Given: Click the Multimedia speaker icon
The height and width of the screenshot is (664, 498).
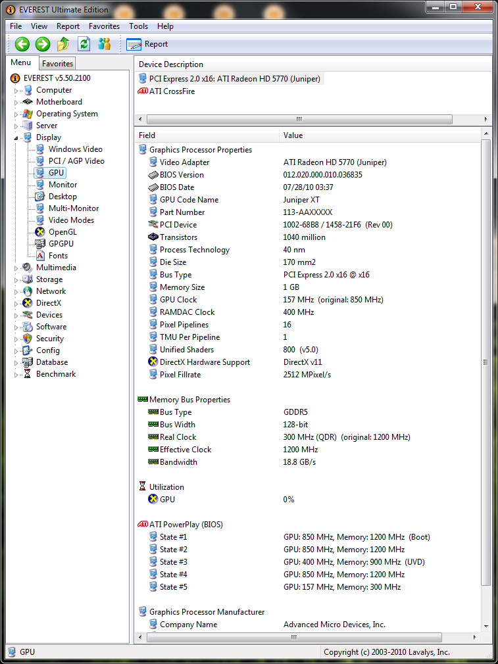Looking at the screenshot, I should 28,268.
